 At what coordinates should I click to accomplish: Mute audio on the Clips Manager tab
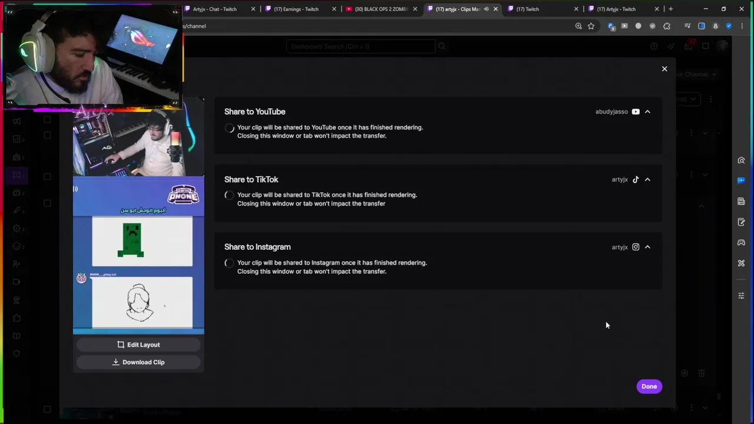[x=486, y=9]
